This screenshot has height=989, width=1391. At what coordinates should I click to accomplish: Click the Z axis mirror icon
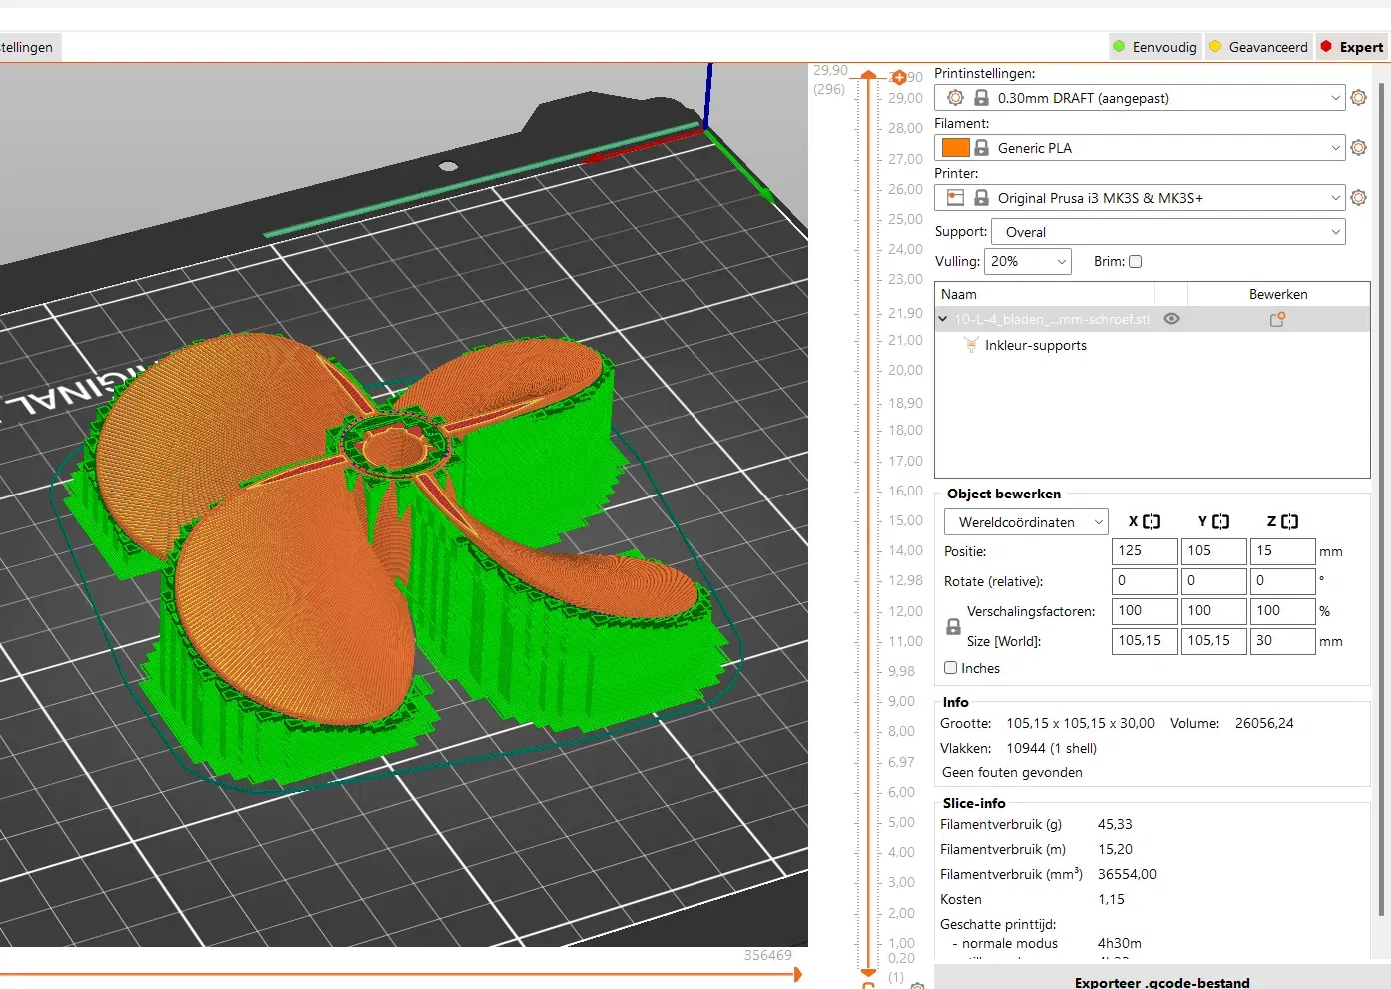1289,521
